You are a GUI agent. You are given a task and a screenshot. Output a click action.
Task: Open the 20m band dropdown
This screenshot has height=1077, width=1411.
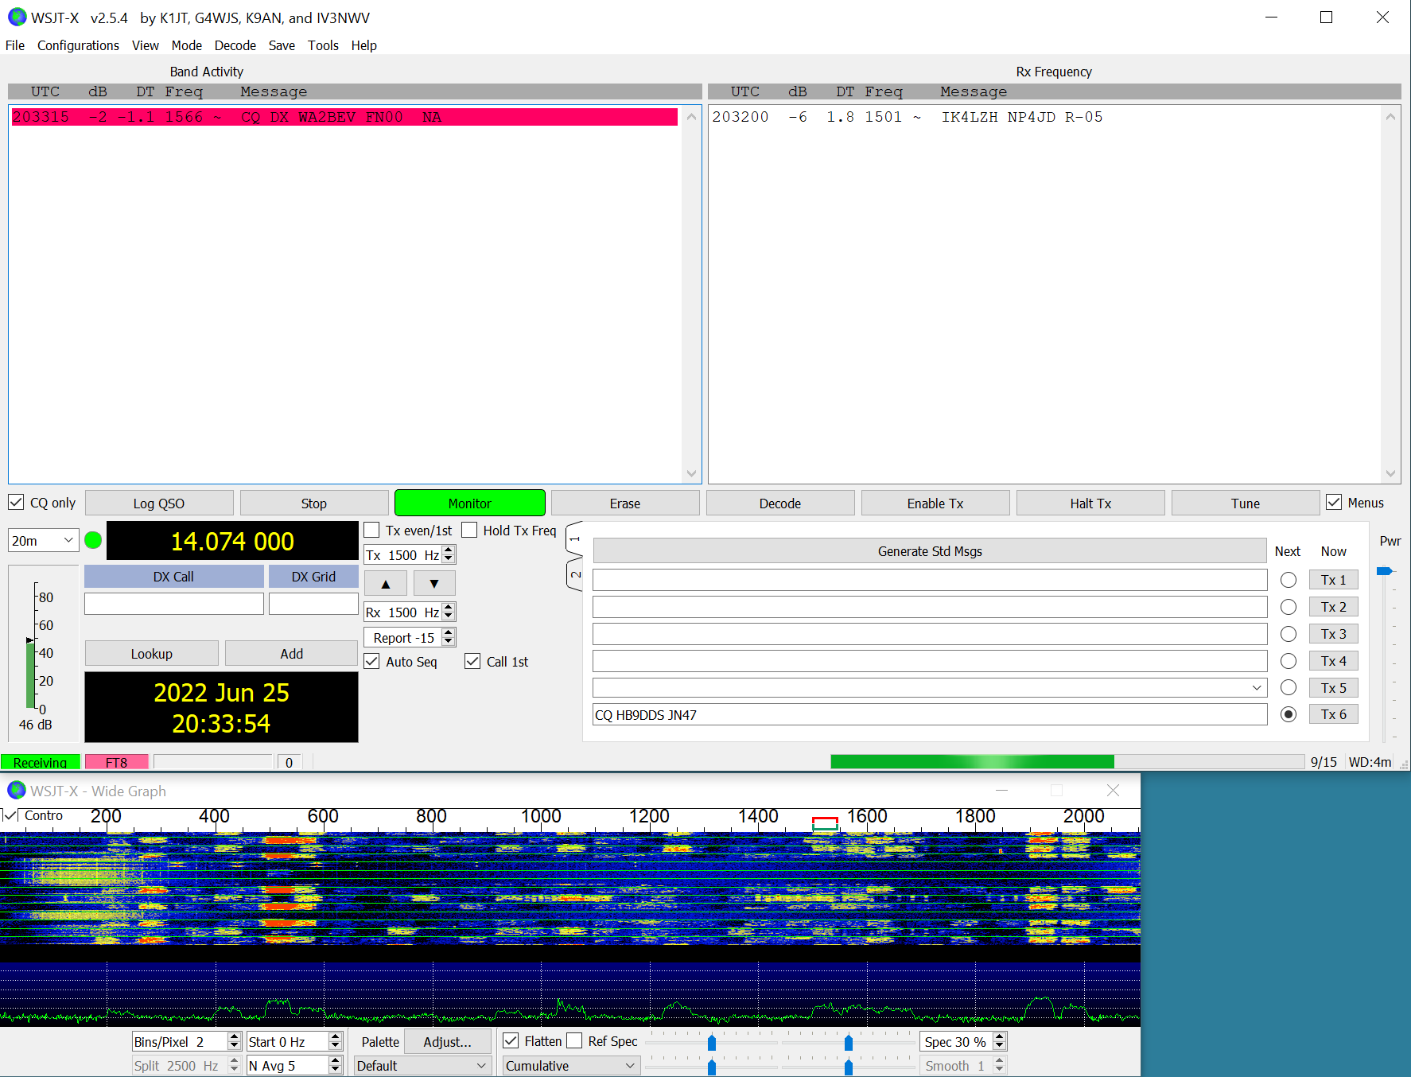click(44, 541)
